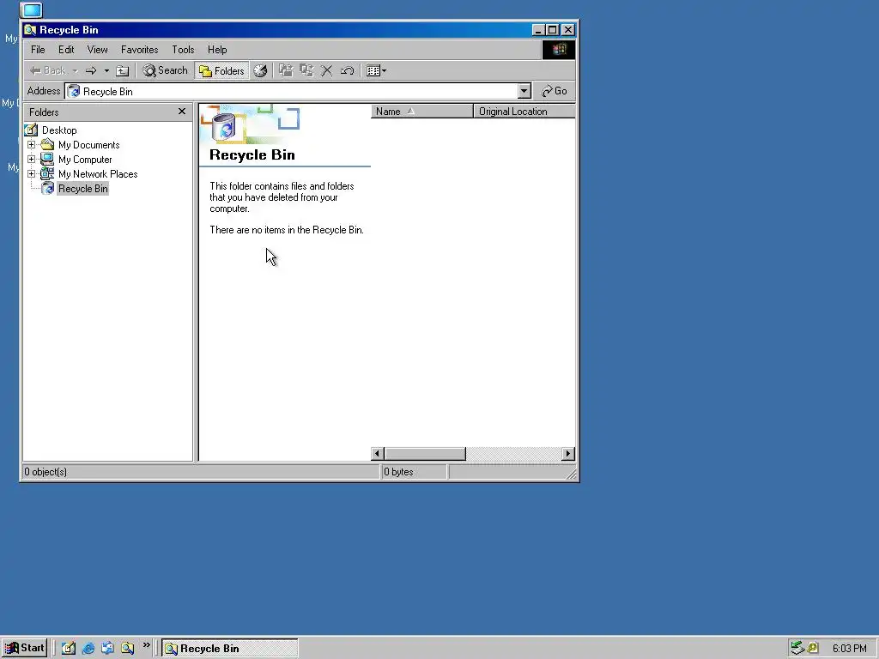Viewport: 879px width, 659px height.
Task: Select My Network Places in tree
Action: click(98, 173)
